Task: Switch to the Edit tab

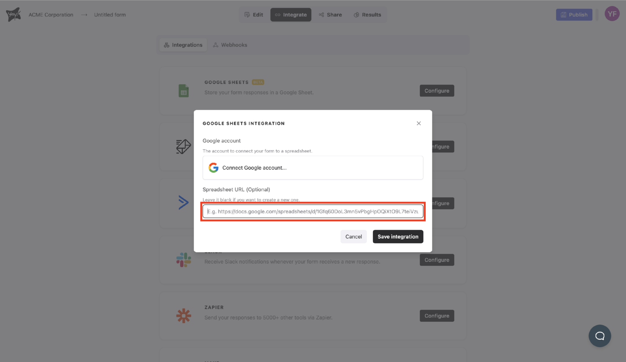Action: tap(254, 15)
